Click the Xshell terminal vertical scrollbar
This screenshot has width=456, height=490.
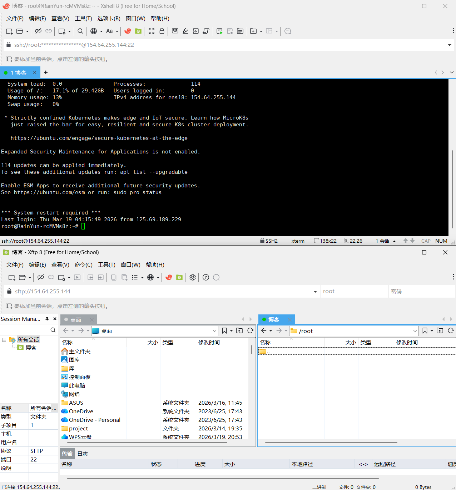tap(452, 189)
